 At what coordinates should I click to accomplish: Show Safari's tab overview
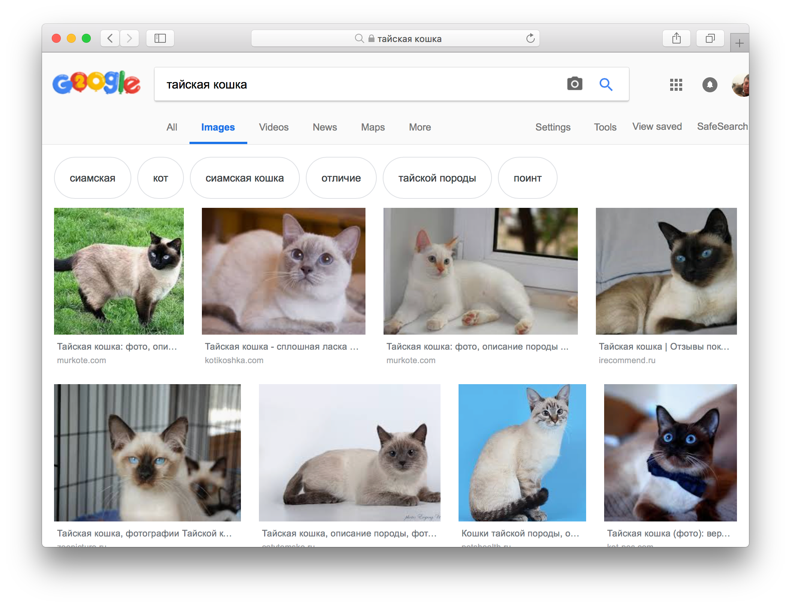pos(710,38)
